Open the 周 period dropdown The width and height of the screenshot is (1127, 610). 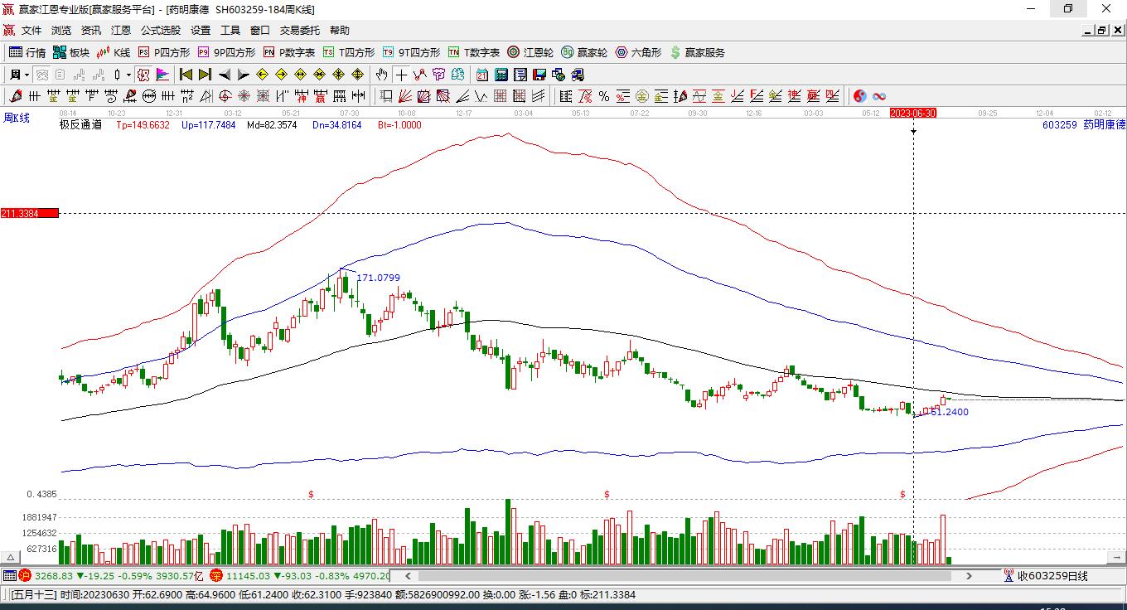18,75
